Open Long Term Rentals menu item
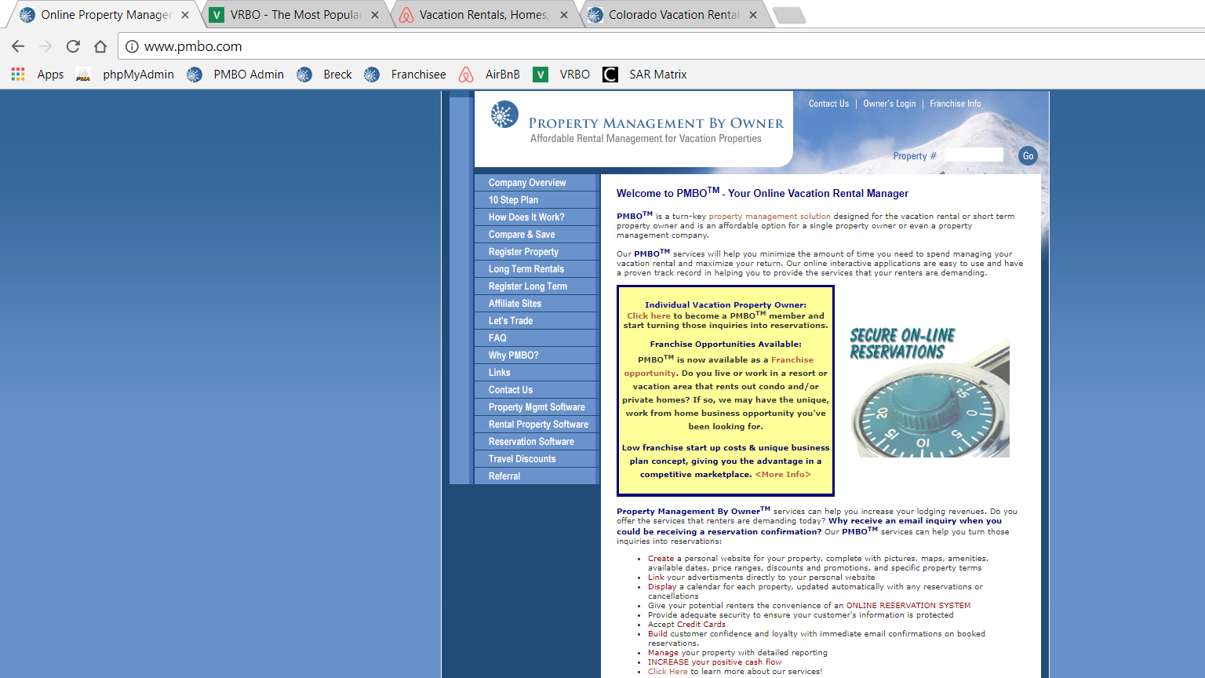1205x678 pixels. 537,268
